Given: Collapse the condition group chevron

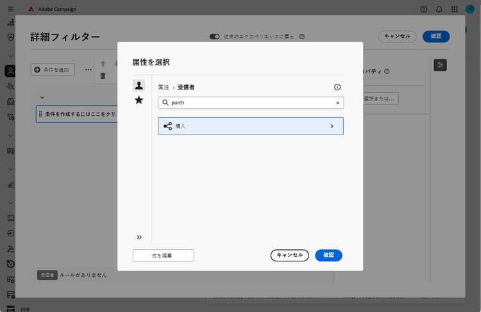Looking at the screenshot, I should click(42, 97).
